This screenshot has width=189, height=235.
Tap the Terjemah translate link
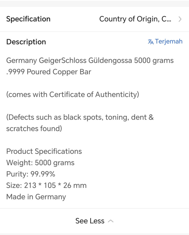pyautogui.click(x=168, y=42)
